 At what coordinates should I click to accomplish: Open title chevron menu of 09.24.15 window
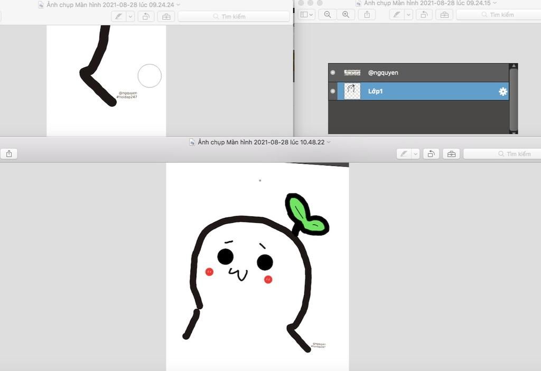[495, 3]
